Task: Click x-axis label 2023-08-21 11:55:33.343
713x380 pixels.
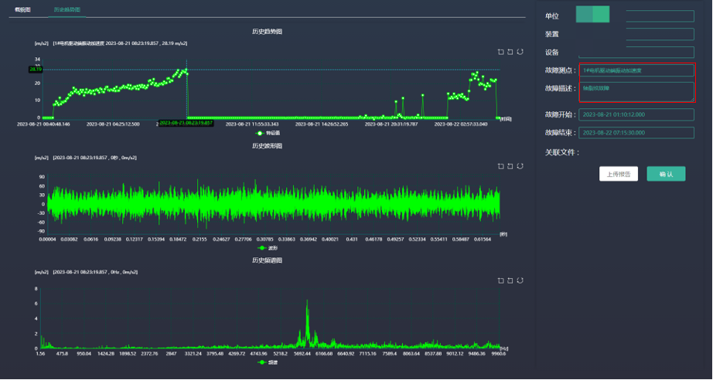Action: pos(252,124)
